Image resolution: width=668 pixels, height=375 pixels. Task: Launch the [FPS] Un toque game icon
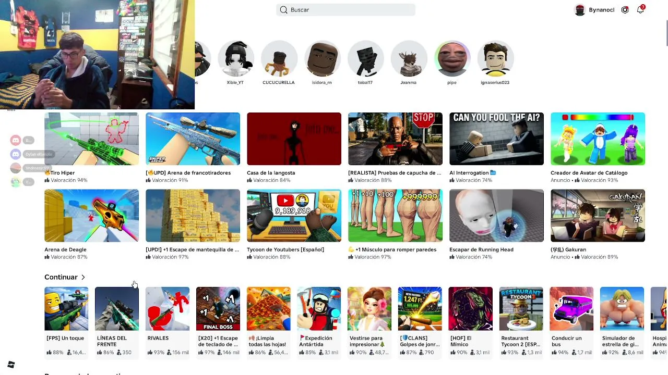[x=66, y=308]
